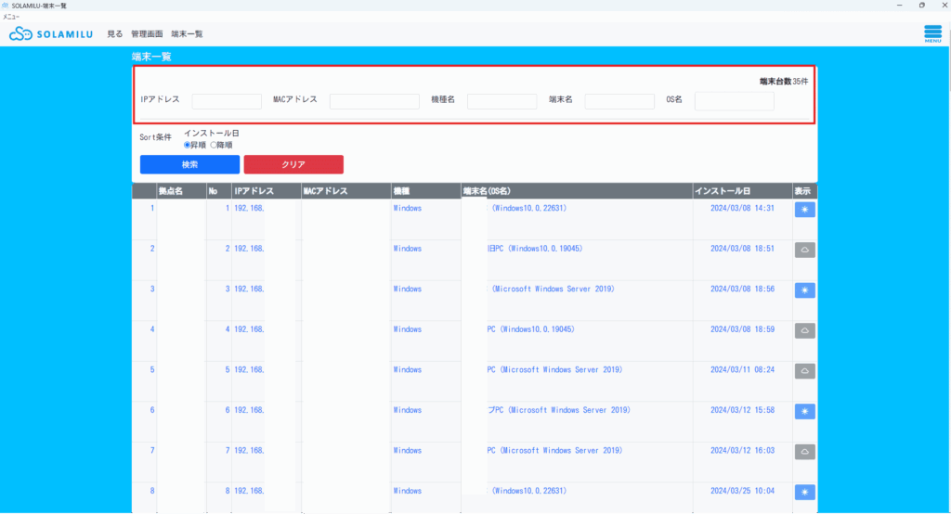Focus the IPアドレス input field
This screenshot has width=951, height=514.
[x=227, y=101]
